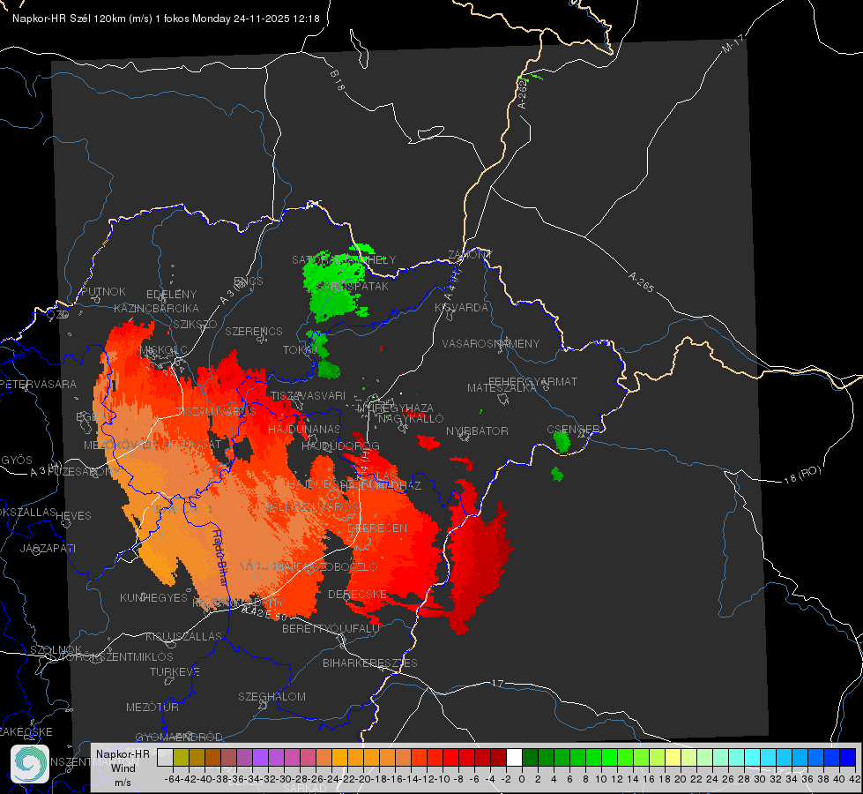Screen dimensions: 863x794
Task: Click the TURKEVE label
Action: [x=175, y=671]
